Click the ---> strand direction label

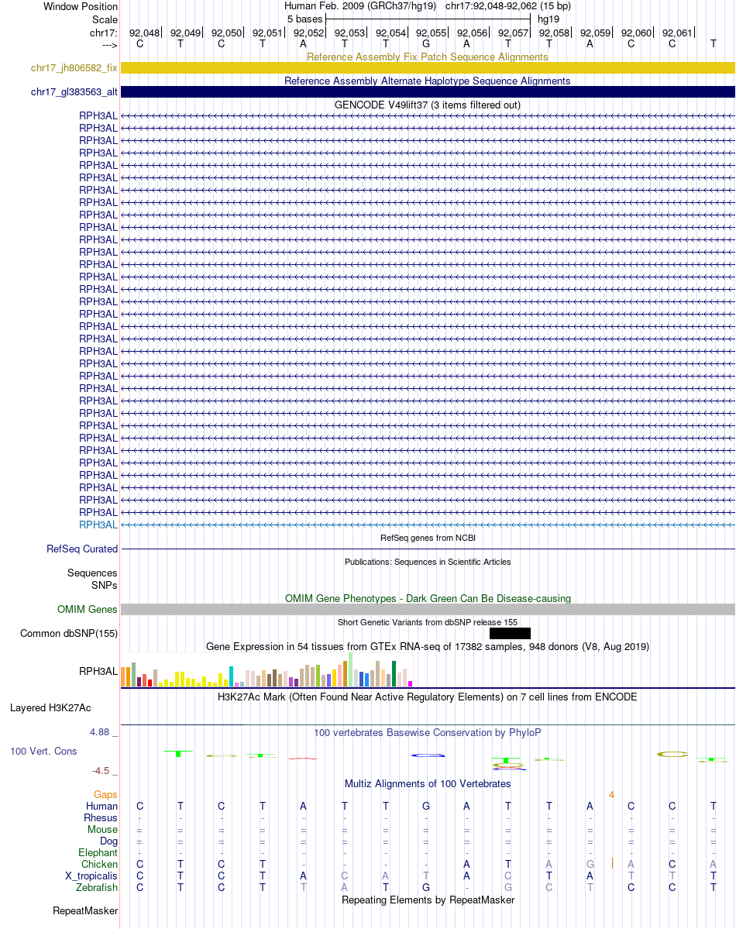[110, 45]
